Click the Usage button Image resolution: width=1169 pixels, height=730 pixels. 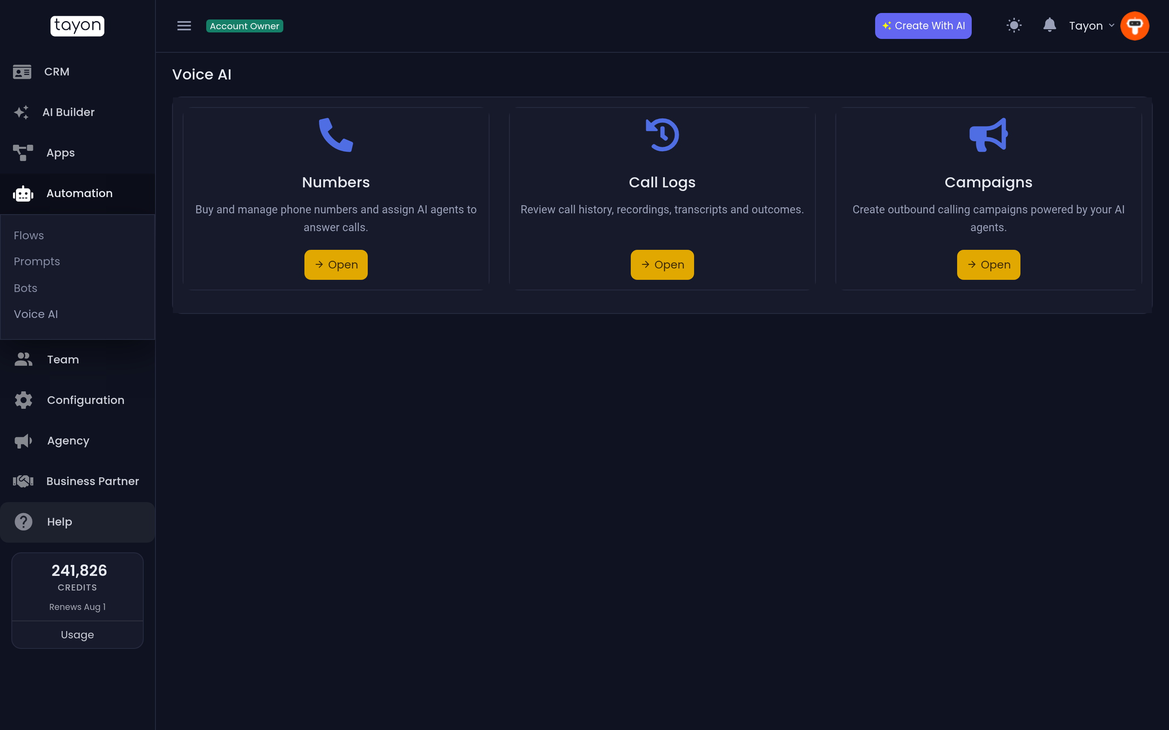pos(77,634)
